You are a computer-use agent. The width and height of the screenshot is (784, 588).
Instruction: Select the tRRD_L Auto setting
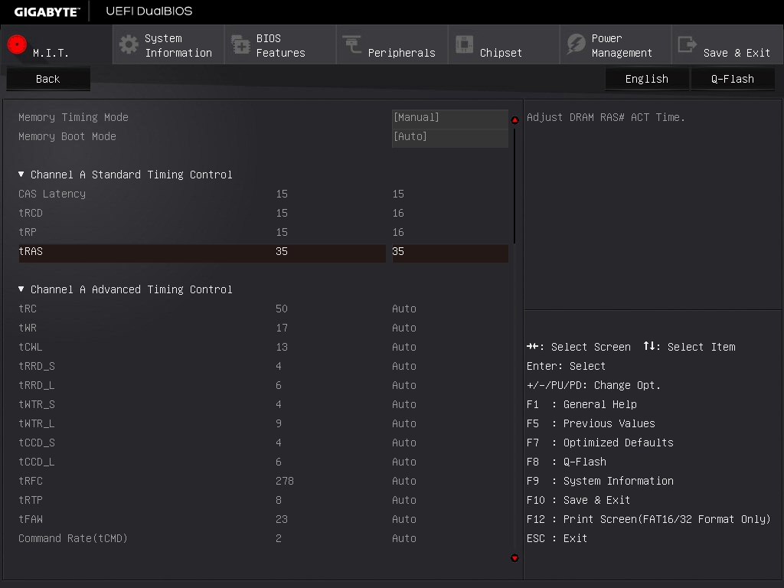tap(404, 386)
